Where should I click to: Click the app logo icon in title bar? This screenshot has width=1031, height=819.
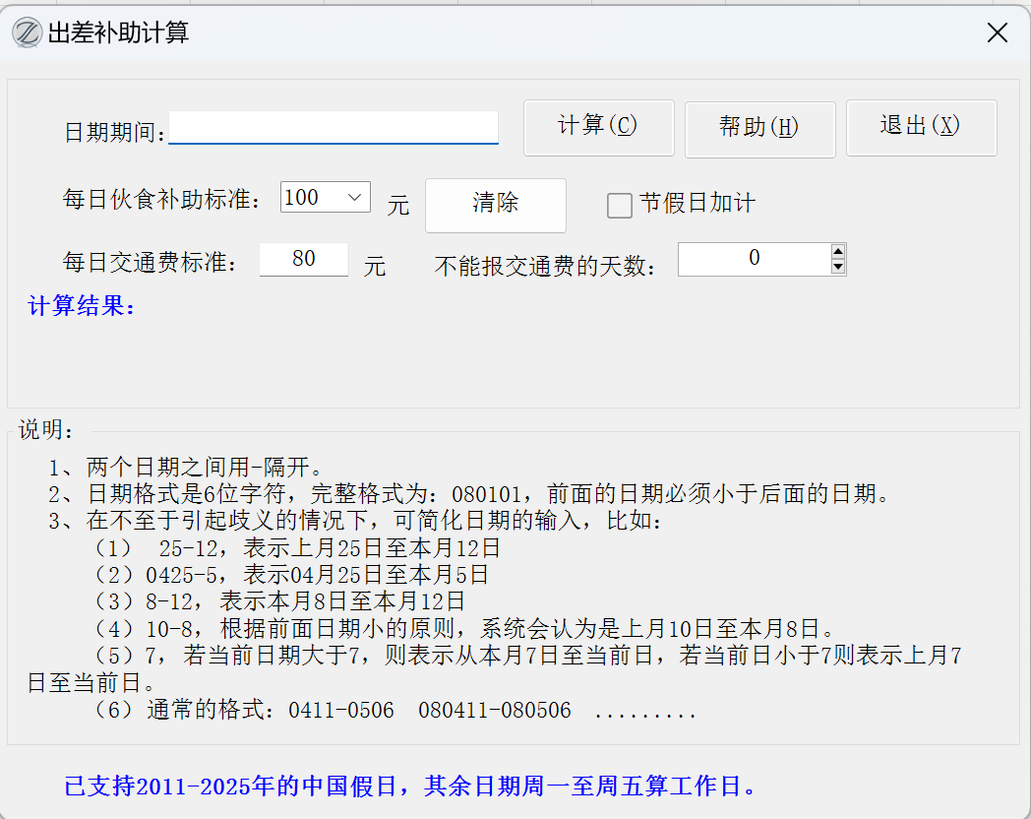[x=27, y=32]
